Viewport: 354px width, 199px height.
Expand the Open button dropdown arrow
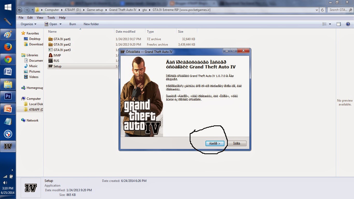pos(60,24)
